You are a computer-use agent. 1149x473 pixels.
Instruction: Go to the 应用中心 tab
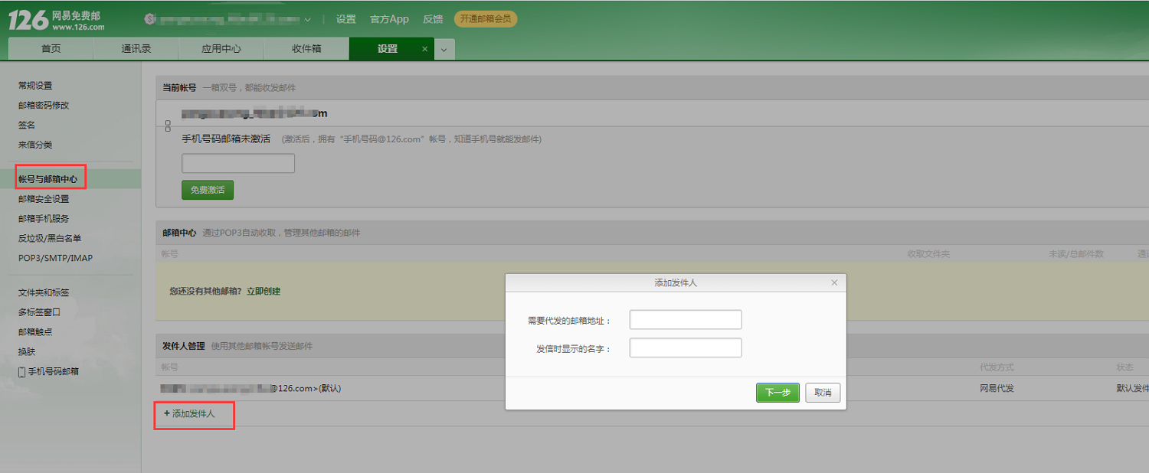pyautogui.click(x=221, y=48)
